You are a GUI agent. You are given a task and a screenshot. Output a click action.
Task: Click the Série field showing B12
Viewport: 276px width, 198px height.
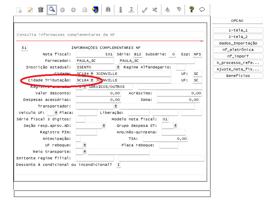pyautogui.click(x=137, y=54)
